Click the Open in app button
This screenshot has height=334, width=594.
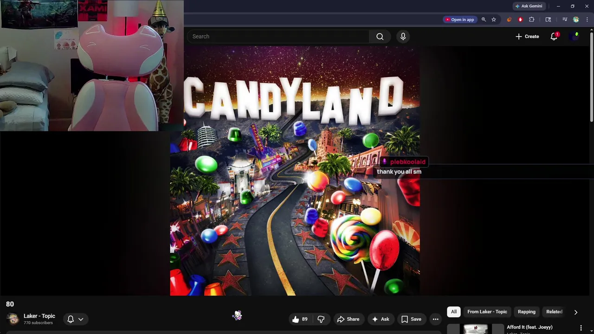459,19
